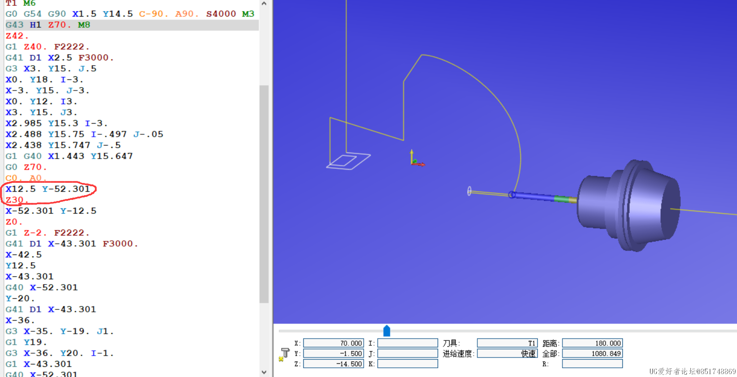Select code line 'X-36.'

(20, 320)
